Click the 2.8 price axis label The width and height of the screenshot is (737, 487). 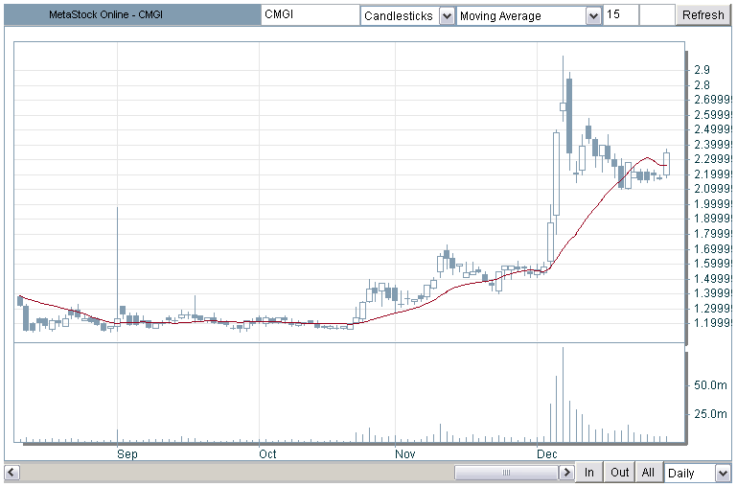pos(702,85)
